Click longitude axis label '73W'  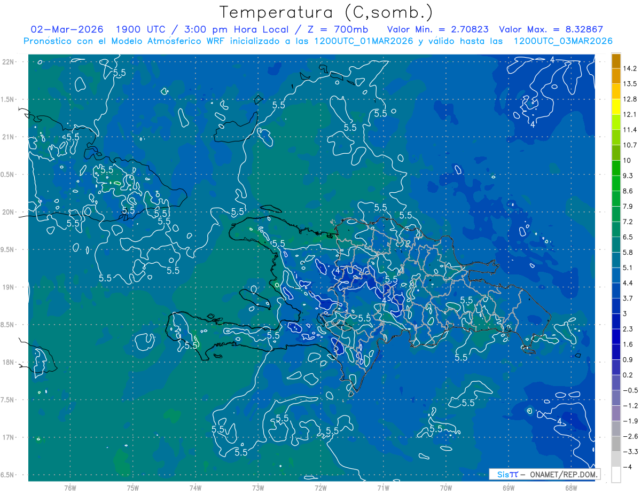point(258,487)
